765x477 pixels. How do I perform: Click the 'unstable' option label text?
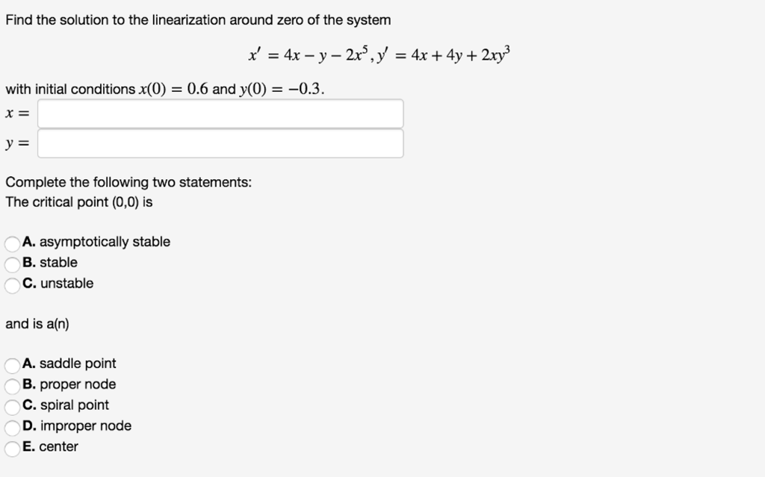[x=67, y=283]
